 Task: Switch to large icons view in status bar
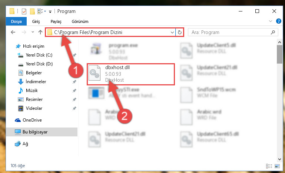(x=277, y=166)
